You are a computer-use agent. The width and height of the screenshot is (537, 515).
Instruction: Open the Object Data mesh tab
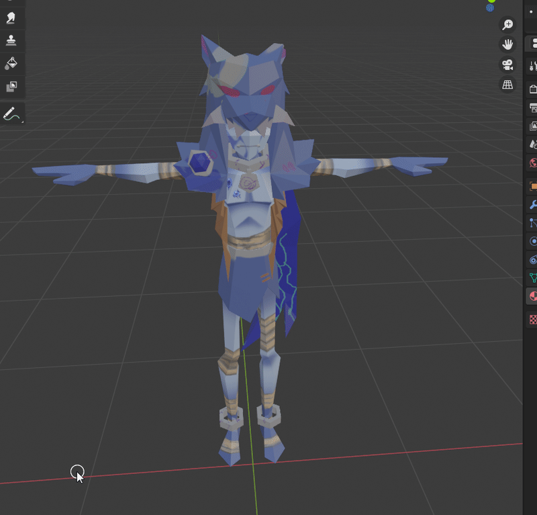[532, 278]
